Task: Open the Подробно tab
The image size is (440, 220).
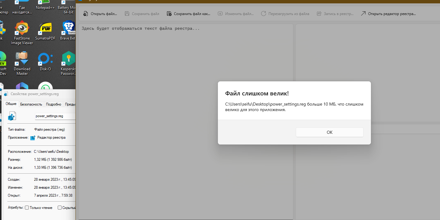Action: click(53, 104)
